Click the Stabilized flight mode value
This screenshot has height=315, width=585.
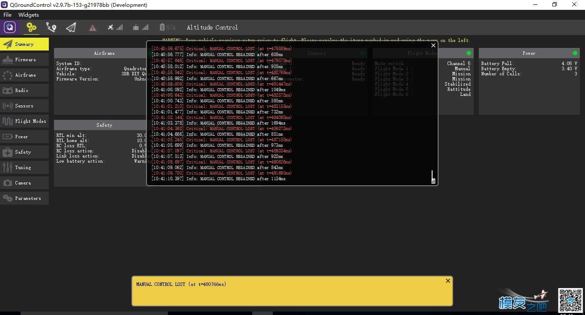pos(457,84)
